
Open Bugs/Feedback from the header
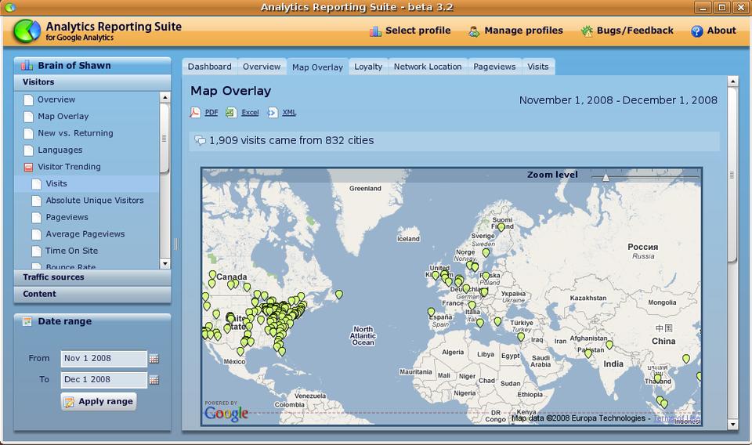(627, 31)
